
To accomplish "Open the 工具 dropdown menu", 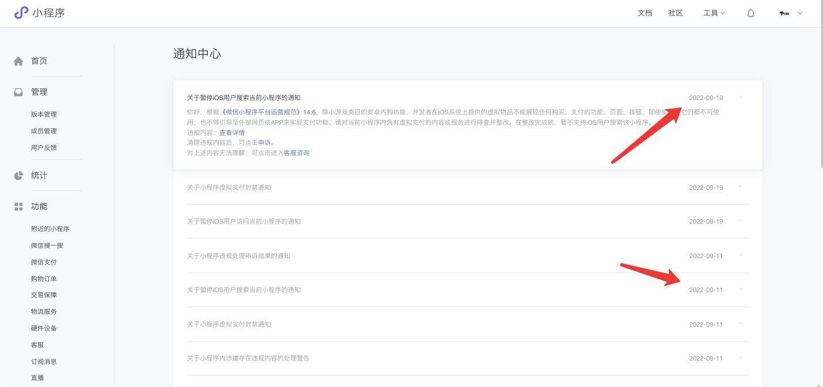I will pos(714,13).
